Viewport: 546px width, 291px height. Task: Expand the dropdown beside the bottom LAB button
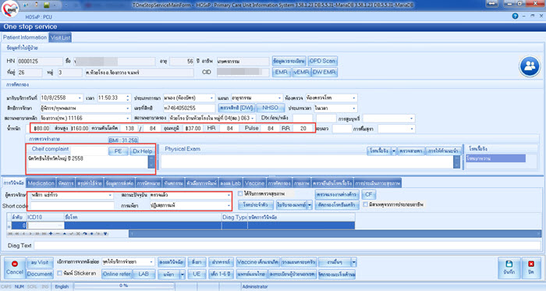tap(183, 275)
